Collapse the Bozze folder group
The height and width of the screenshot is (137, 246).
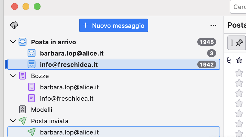click(x=13, y=76)
